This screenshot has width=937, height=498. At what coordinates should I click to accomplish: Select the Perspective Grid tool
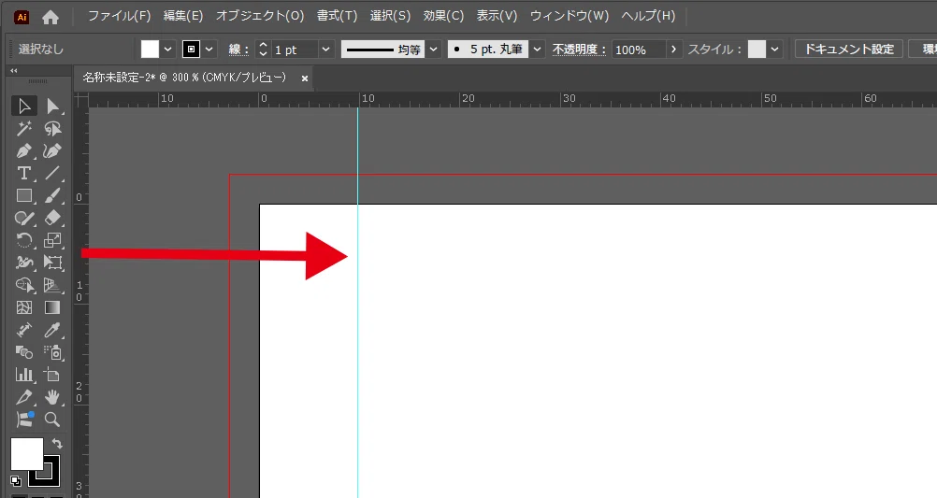[x=52, y=285]
